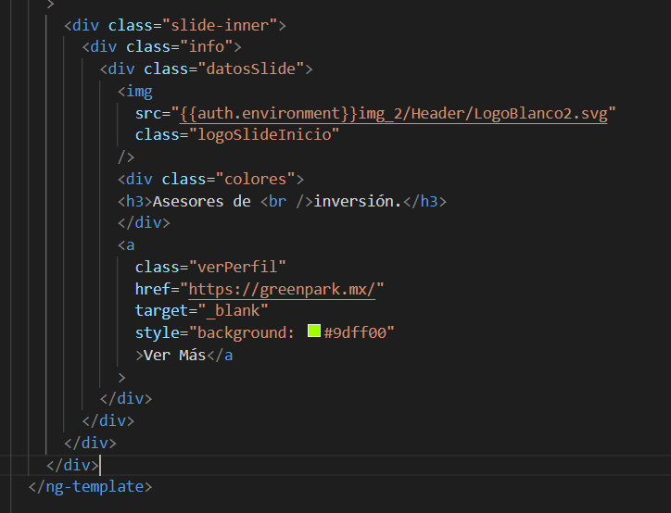Click the closing ng-template tag
The width and height of the screenshot is (671, 513).
90,486
